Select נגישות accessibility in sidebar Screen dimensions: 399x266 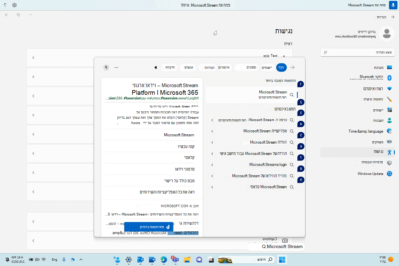[x=357, y=152]
